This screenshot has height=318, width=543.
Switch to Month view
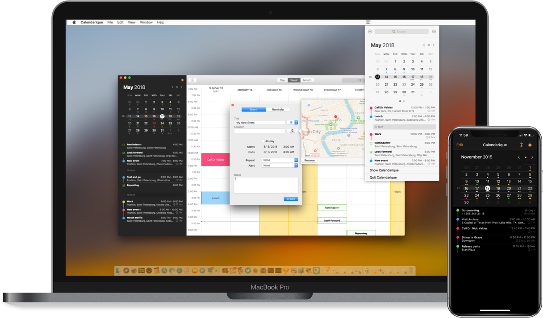click(x=307, y=80)
